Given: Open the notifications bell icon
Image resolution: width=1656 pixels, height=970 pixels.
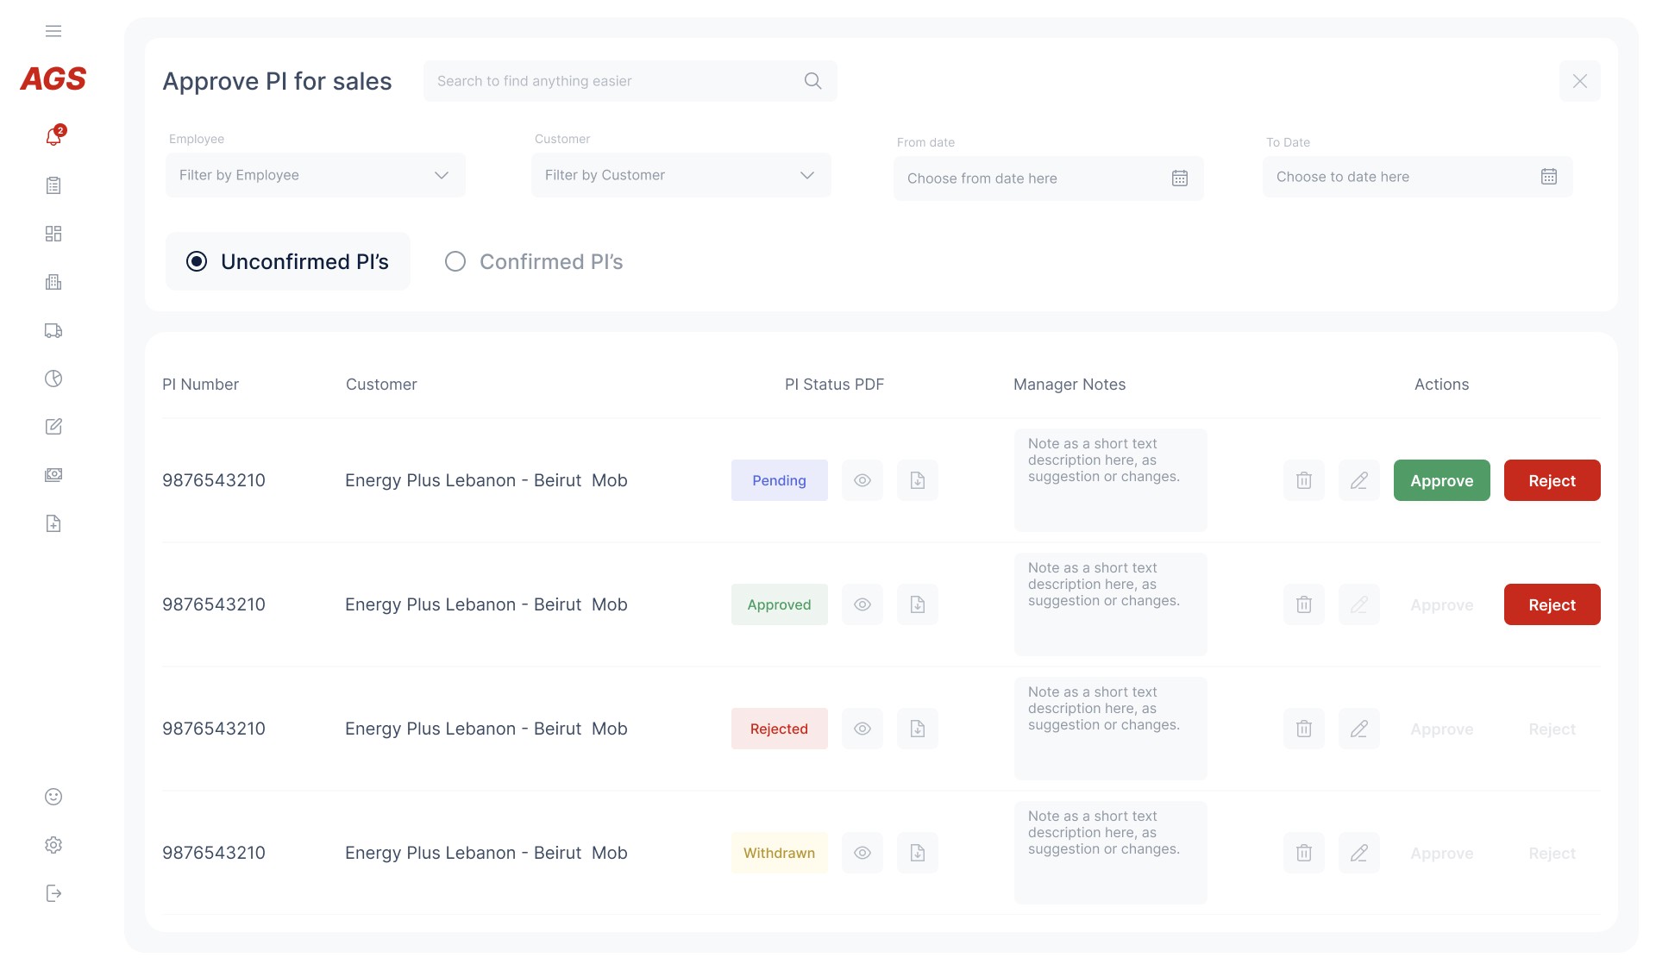Looking at the screenshot, I should 53,136.
